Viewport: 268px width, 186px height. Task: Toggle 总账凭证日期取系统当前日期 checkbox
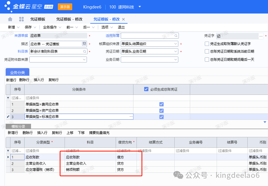click(x=207, y=51)
